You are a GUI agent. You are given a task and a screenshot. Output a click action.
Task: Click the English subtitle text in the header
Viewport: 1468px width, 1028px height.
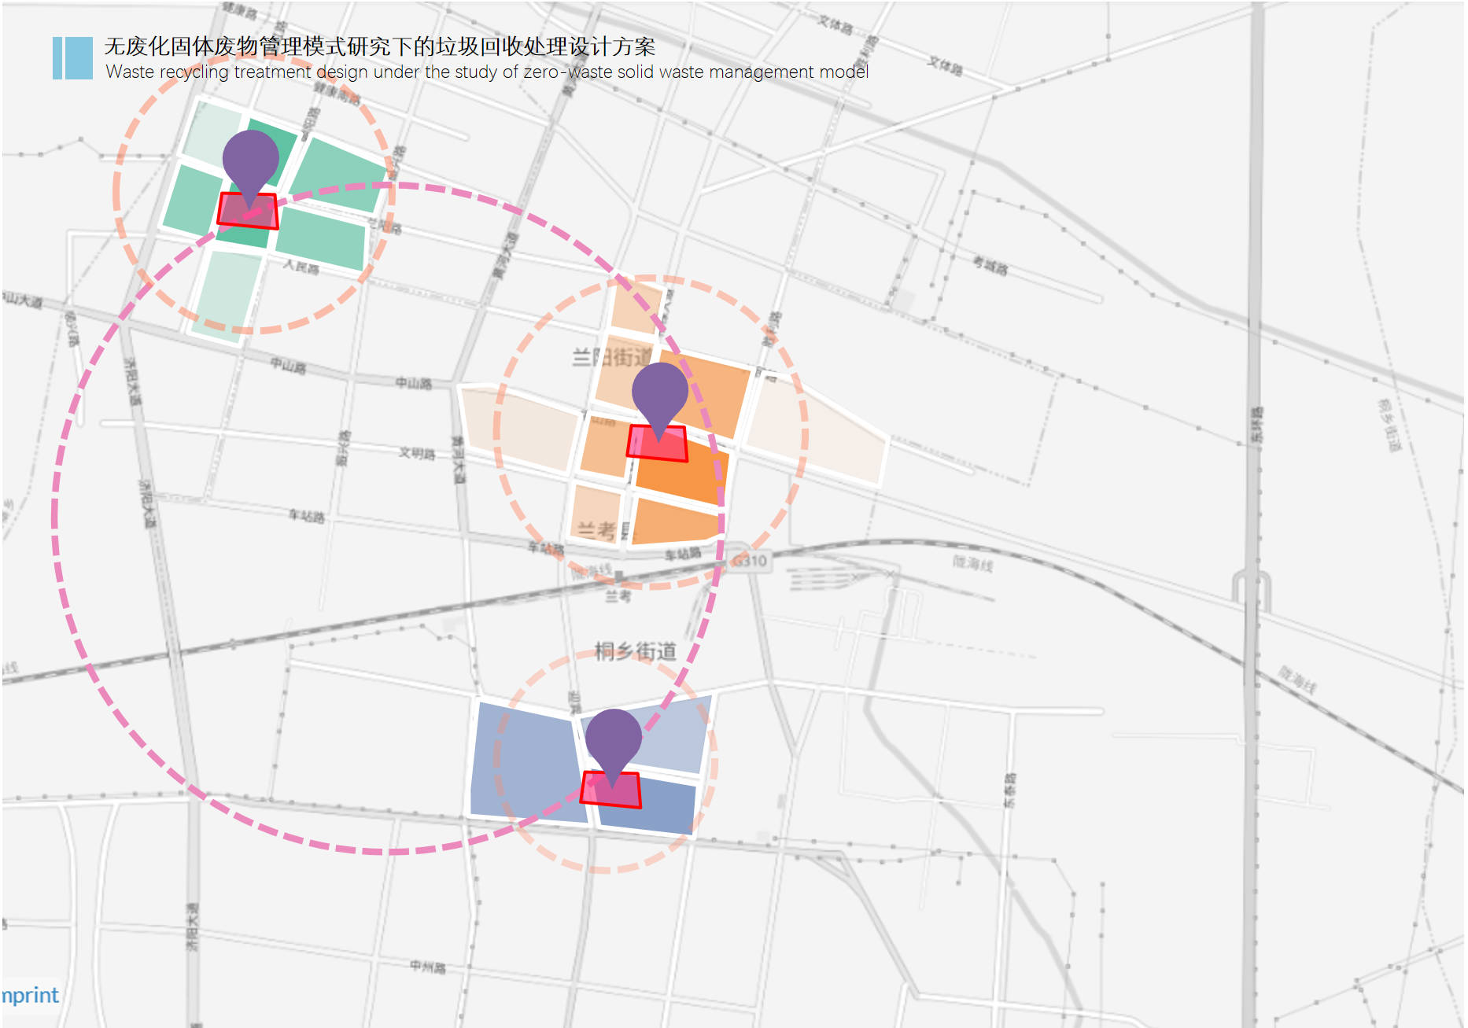click(486, 72)
